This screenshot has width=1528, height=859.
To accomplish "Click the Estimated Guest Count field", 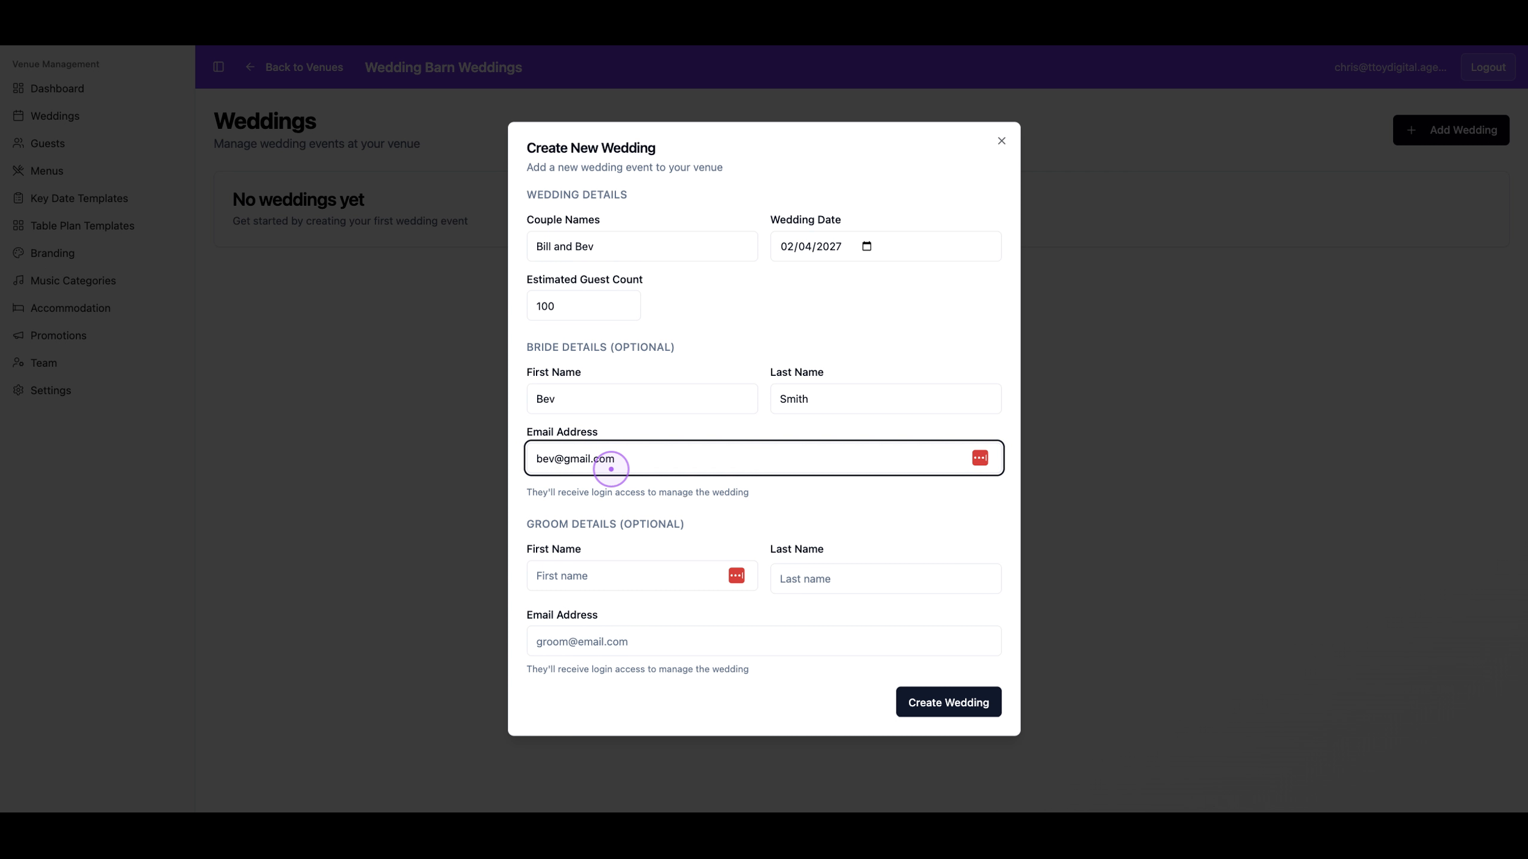I will [583, 305].
